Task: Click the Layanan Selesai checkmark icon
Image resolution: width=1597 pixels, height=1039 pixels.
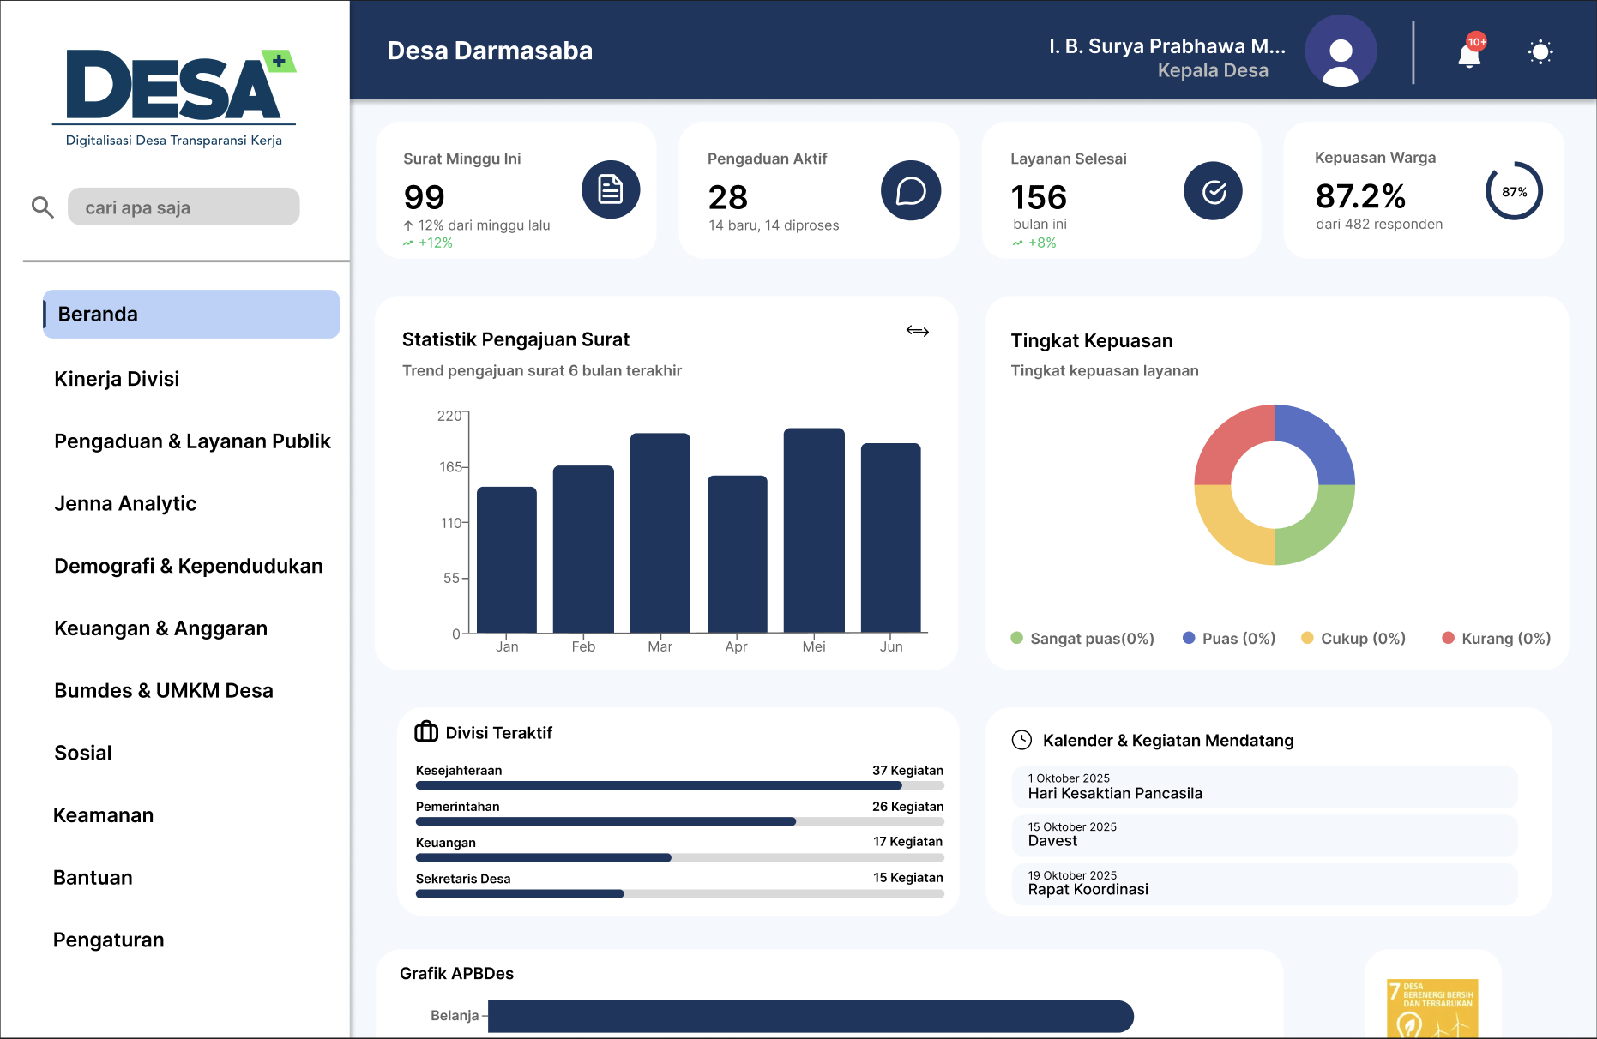Action: point(1213,191)
